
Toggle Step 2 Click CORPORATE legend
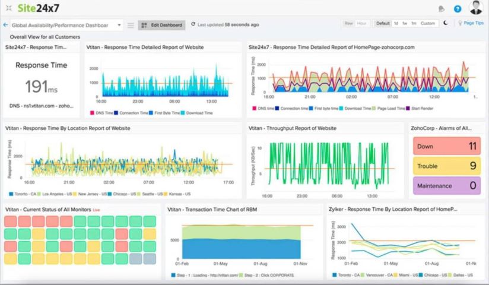tap(266, 275)
